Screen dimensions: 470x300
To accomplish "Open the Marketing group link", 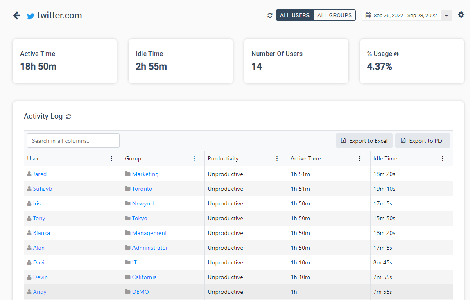I will pos(145,174).
